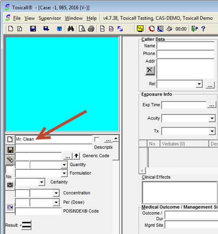Click the red phone callback toolbar icon
The height and width of the screenshot is (234, 218).
[151, 29]
